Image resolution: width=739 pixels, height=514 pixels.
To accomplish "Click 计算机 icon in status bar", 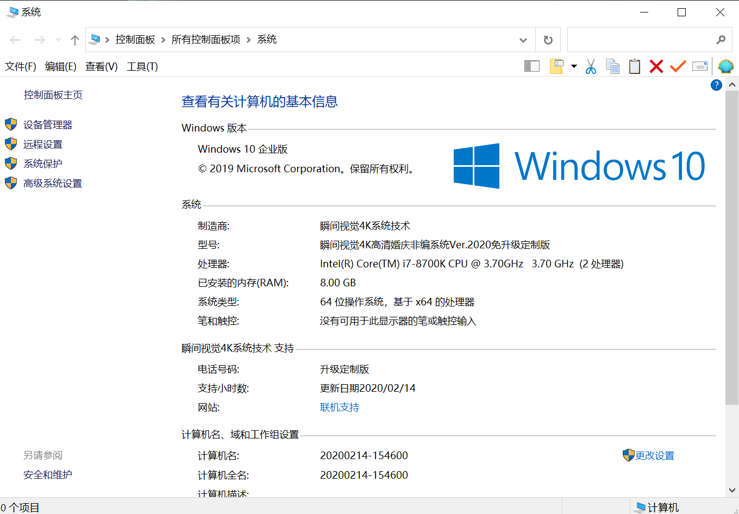I will point(640,507).
